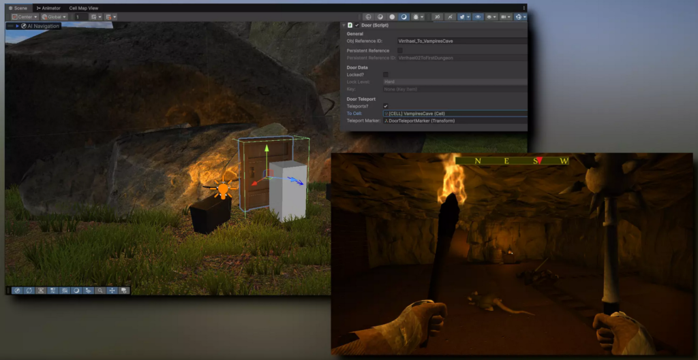Open the Global orientation dropdown
Viewport: 698px width, 360px height.
tap(54, 16)
